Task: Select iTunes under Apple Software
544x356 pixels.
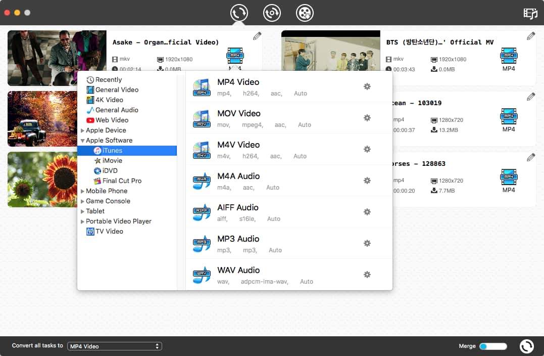Action: [x=127, y=150]
